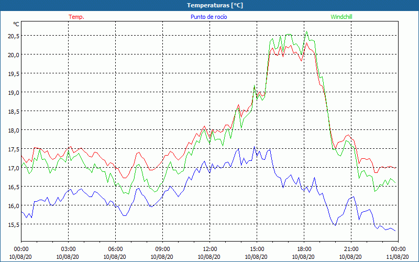Click the chart title 'Temperaturas [°C]'
The width and height of the screenshot is (419, 262).
point(215,5)
